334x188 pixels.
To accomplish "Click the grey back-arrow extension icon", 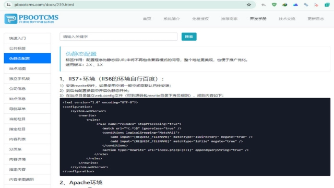I will point(264,5).
